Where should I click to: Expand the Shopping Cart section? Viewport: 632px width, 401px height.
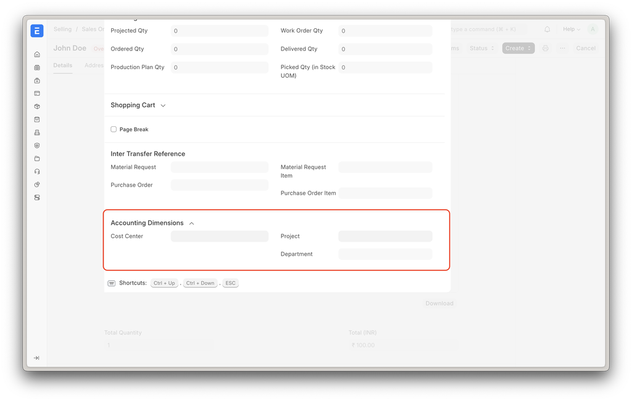(163, 105)
